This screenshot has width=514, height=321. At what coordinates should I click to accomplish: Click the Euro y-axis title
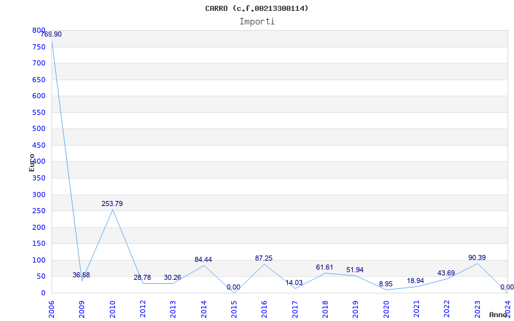point(31,162)
